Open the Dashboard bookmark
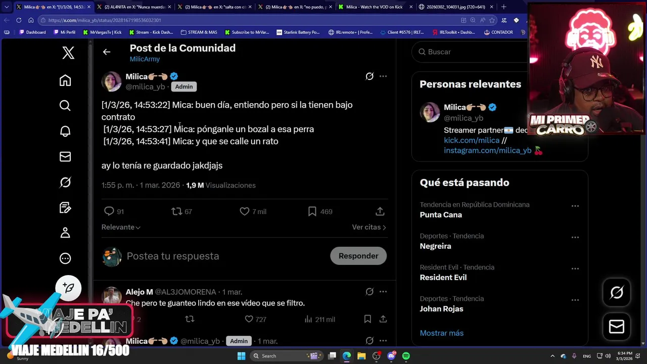 (32, 32)
